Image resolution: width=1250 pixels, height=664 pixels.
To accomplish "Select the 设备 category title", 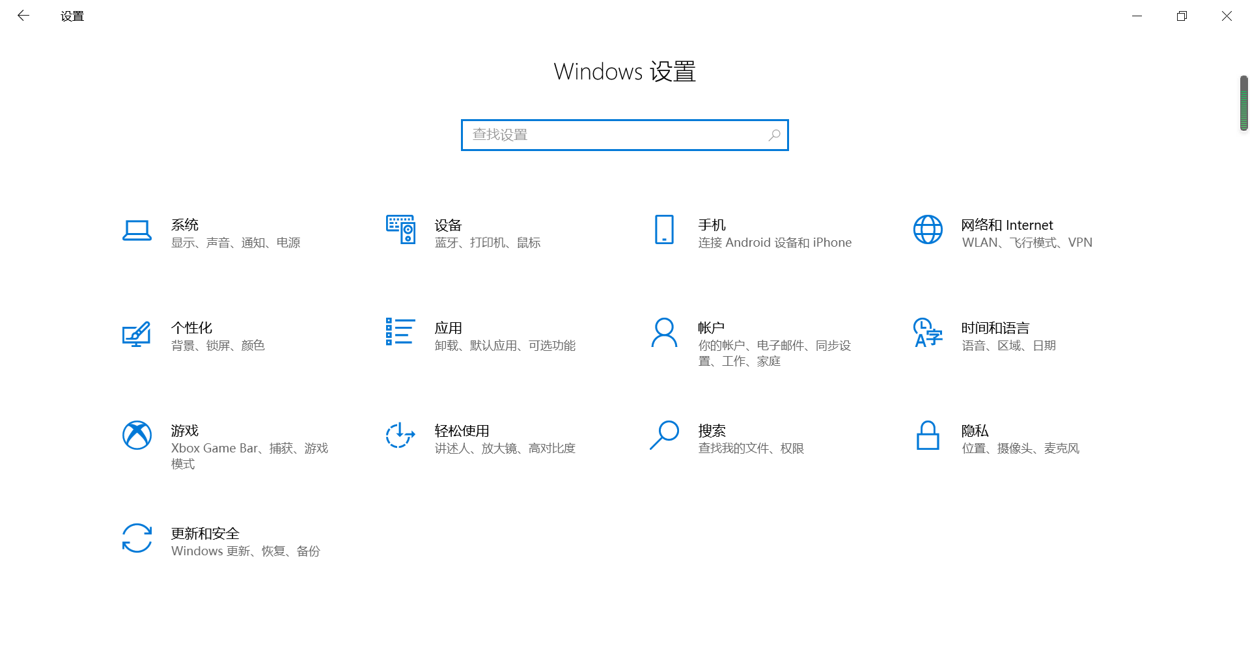I will click(448, 225).
